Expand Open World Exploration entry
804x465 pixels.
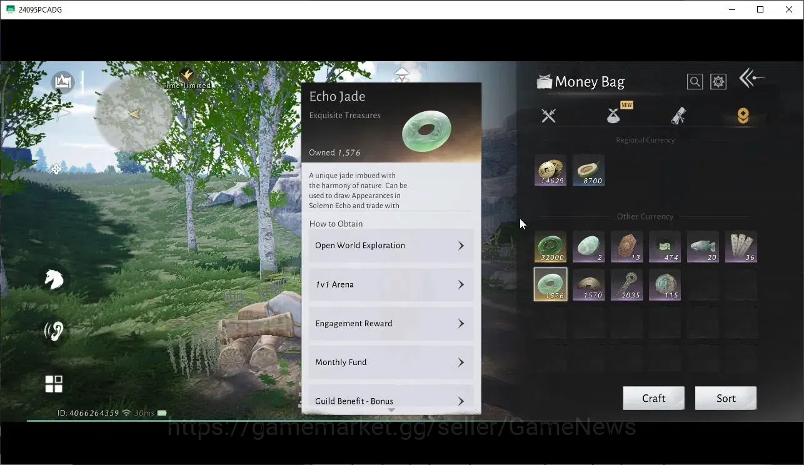tap(391, 246)
